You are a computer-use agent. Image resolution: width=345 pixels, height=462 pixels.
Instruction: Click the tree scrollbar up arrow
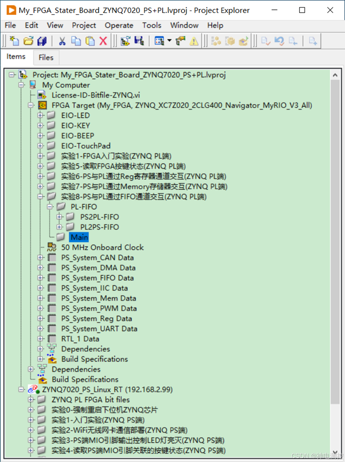pos(335,75)
